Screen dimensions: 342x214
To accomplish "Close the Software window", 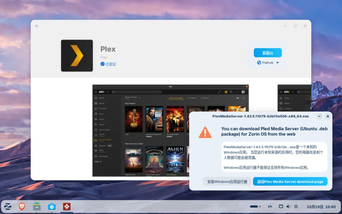I will 305,26.
